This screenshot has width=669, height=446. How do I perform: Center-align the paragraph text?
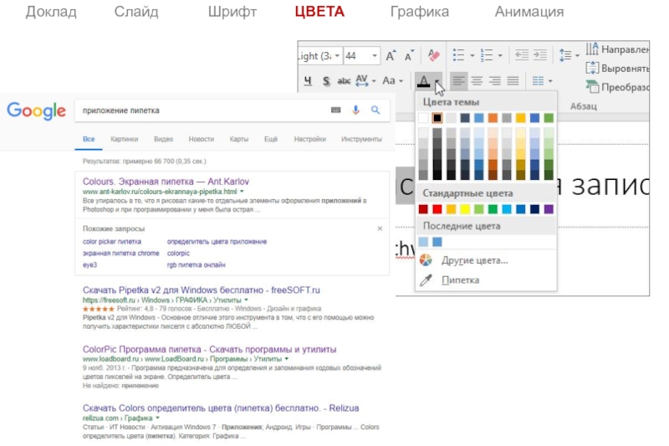(477, 81)
